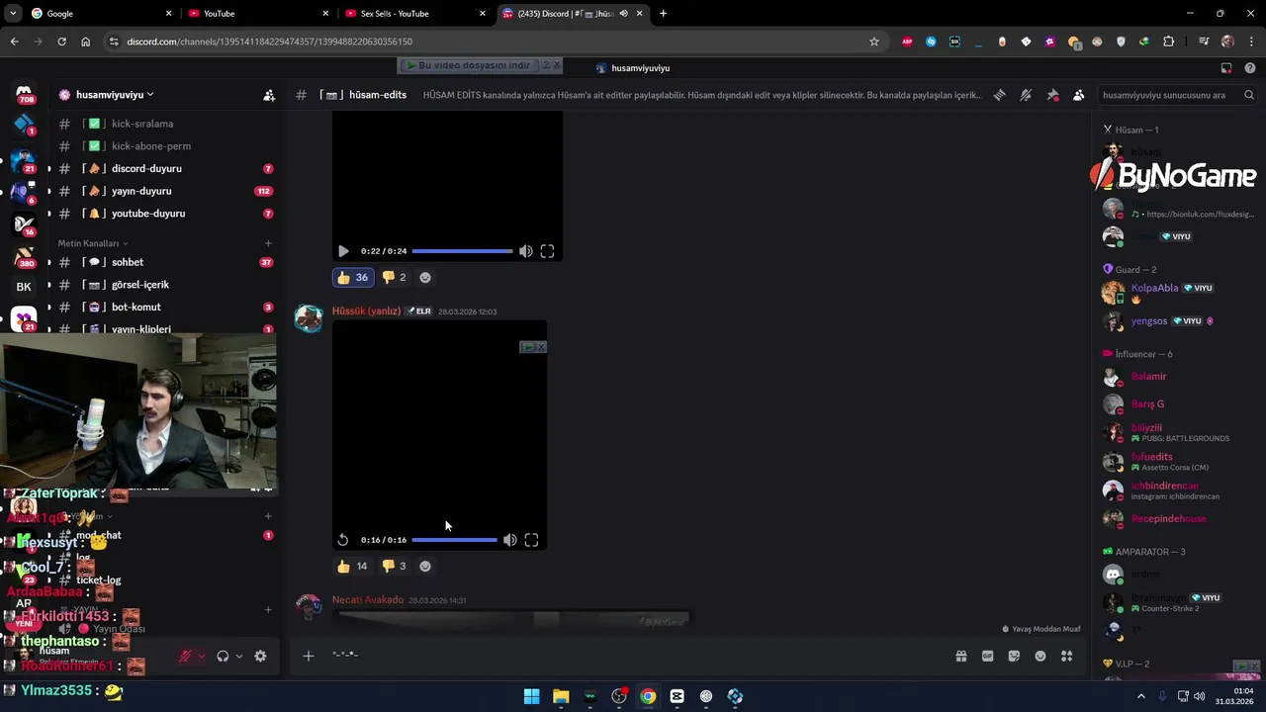The height and width of the screenshot is (712, 1266).
Task: Open GIF picker in message bar
Action: pos(987,656)
